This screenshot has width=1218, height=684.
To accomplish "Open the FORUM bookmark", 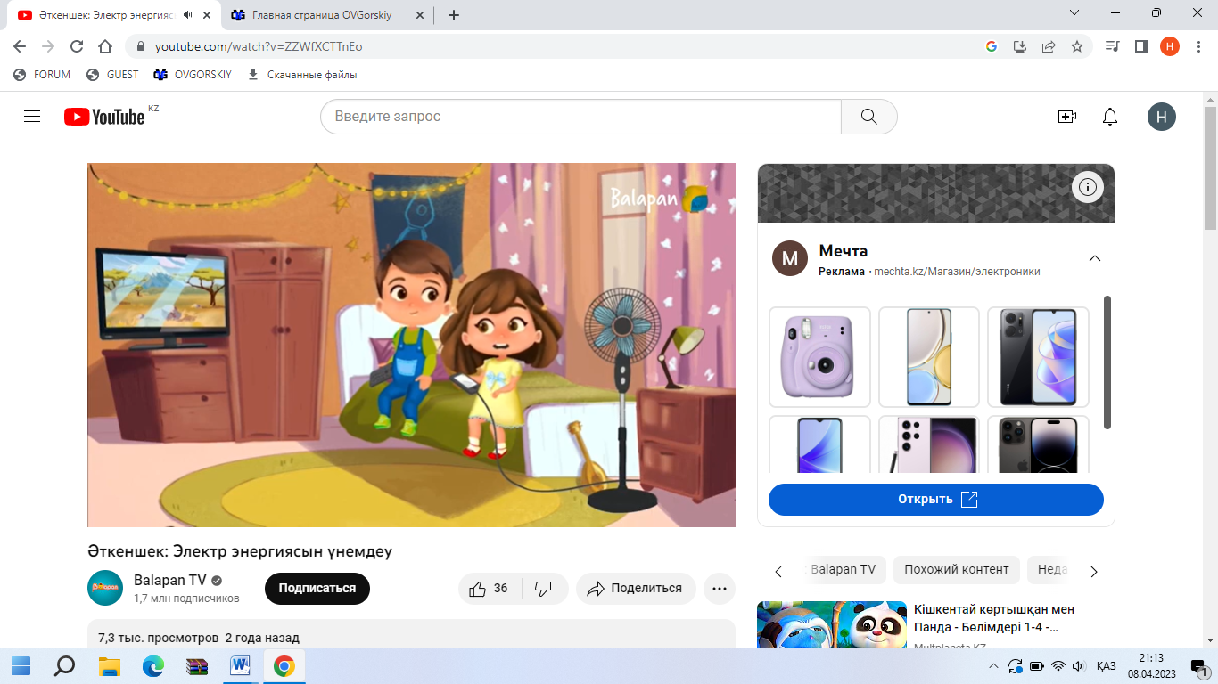I will (x=43, y=75).
